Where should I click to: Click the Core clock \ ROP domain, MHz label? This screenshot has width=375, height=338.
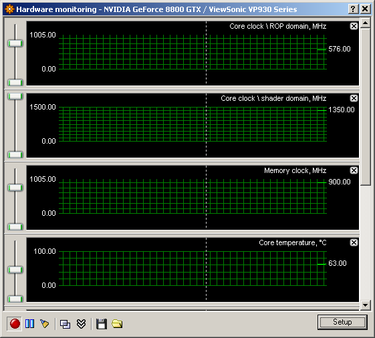pyautogui.click(x=278, y=26)
